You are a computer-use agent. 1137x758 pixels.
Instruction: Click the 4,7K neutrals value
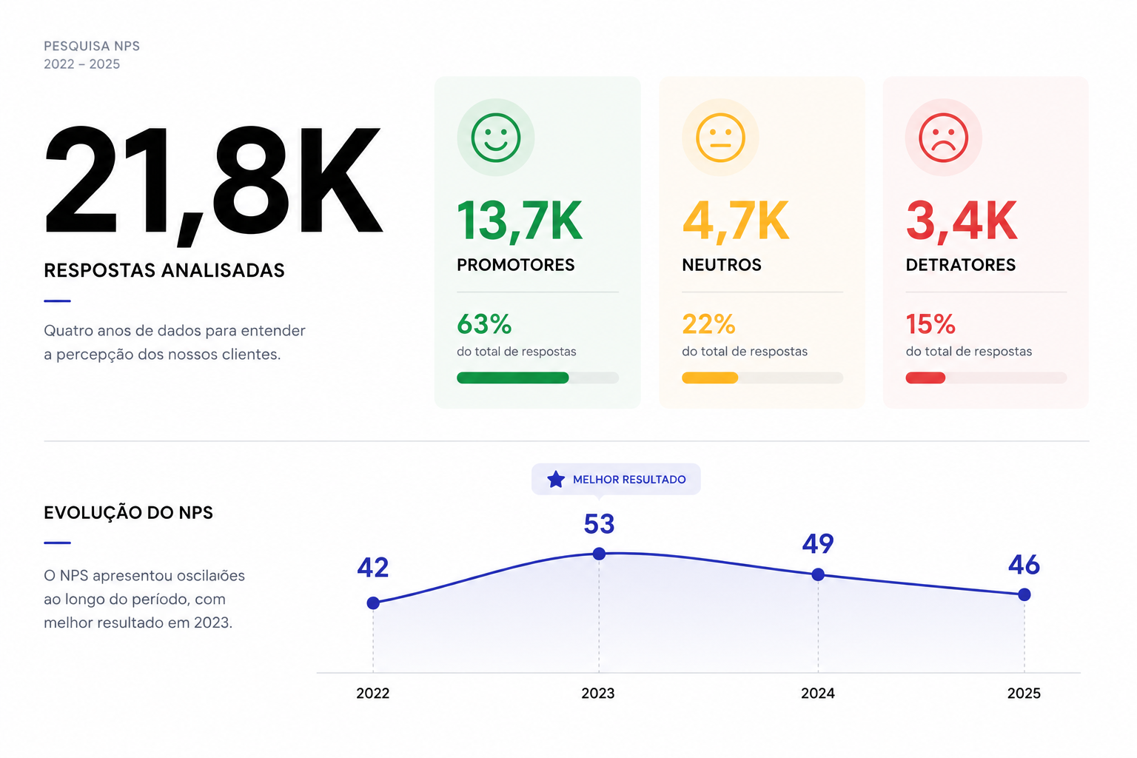pos(736,221)
